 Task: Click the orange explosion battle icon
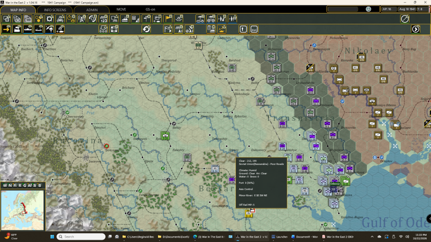point(221,29)
